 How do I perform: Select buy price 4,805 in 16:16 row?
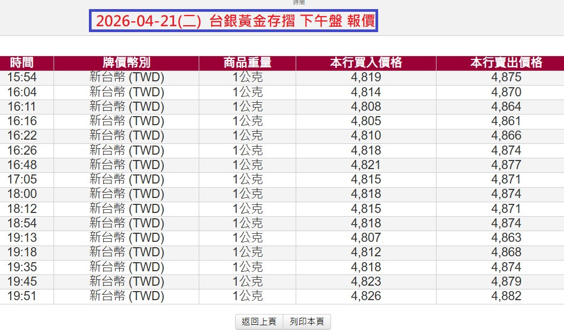366,121
